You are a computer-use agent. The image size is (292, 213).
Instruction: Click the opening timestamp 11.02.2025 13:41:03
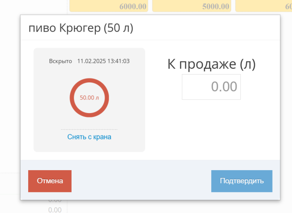pos(103,61)
